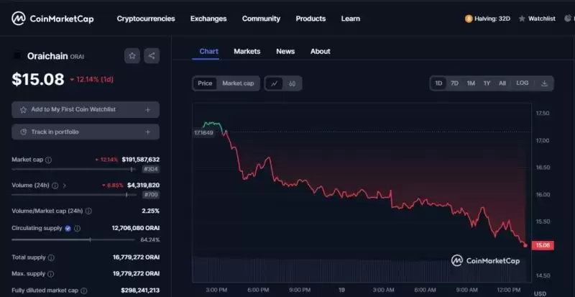Open the Cryptocurrencies menu dropdown
This screenshot has height=297, width=575.
click(145, 19)
